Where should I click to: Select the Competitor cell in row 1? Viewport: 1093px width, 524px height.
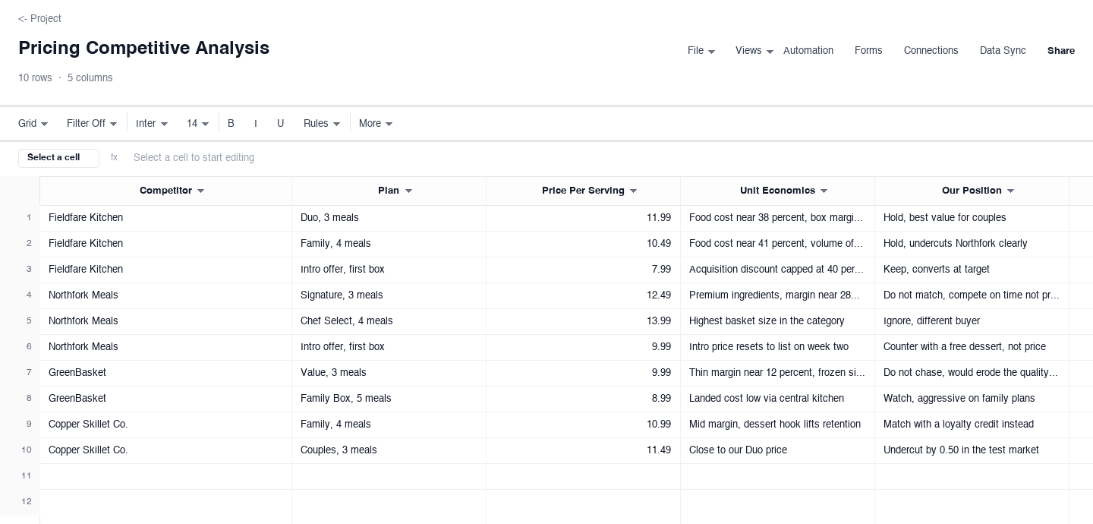point(165,218)
